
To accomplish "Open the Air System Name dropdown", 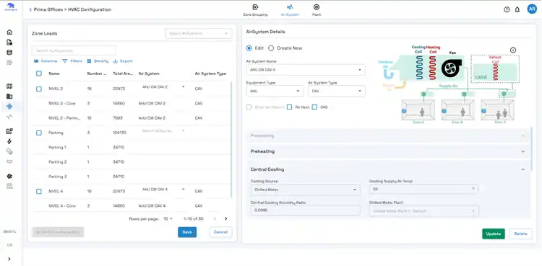I will coord(306,70).
